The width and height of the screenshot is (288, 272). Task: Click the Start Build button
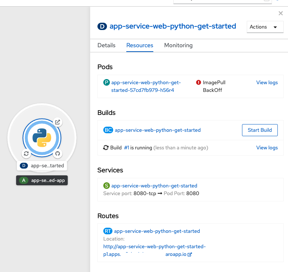tap(260, 130)
